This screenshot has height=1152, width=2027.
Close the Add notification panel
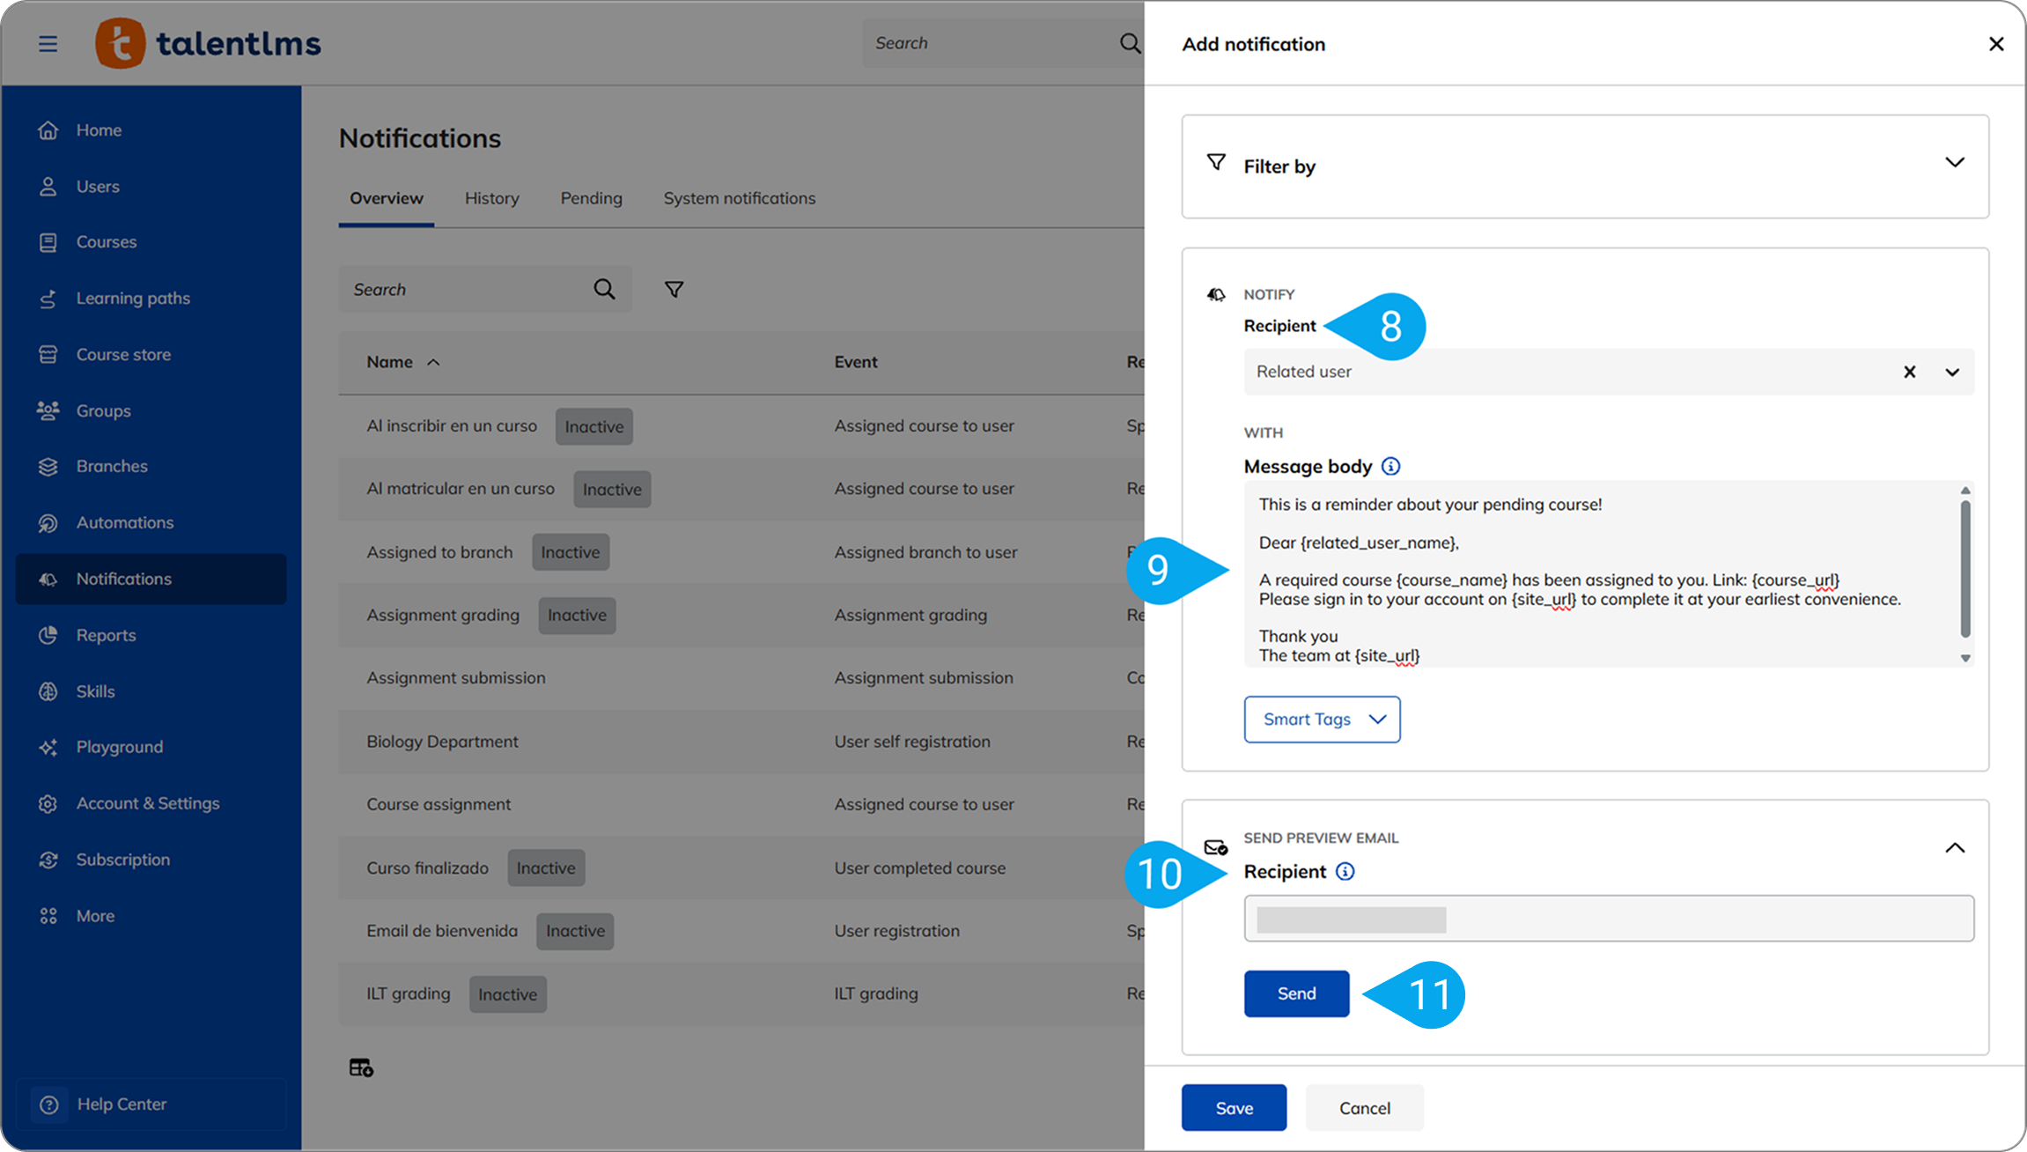(x=1996, y=44)
